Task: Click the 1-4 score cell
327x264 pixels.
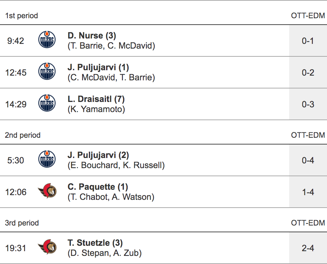Action: coord(308,192)
